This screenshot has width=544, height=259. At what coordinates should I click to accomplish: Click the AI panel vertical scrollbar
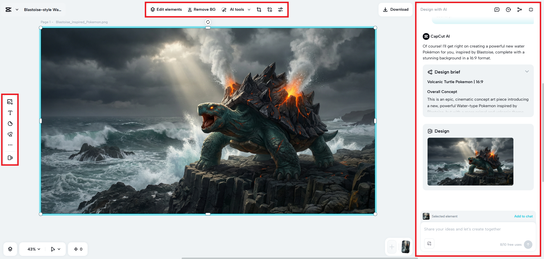pos(543,132)
